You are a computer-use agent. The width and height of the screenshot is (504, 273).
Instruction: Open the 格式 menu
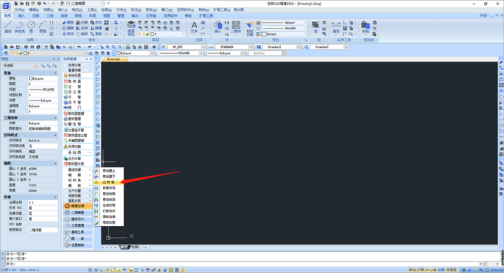pyautogui.click(x=77, y=10)
